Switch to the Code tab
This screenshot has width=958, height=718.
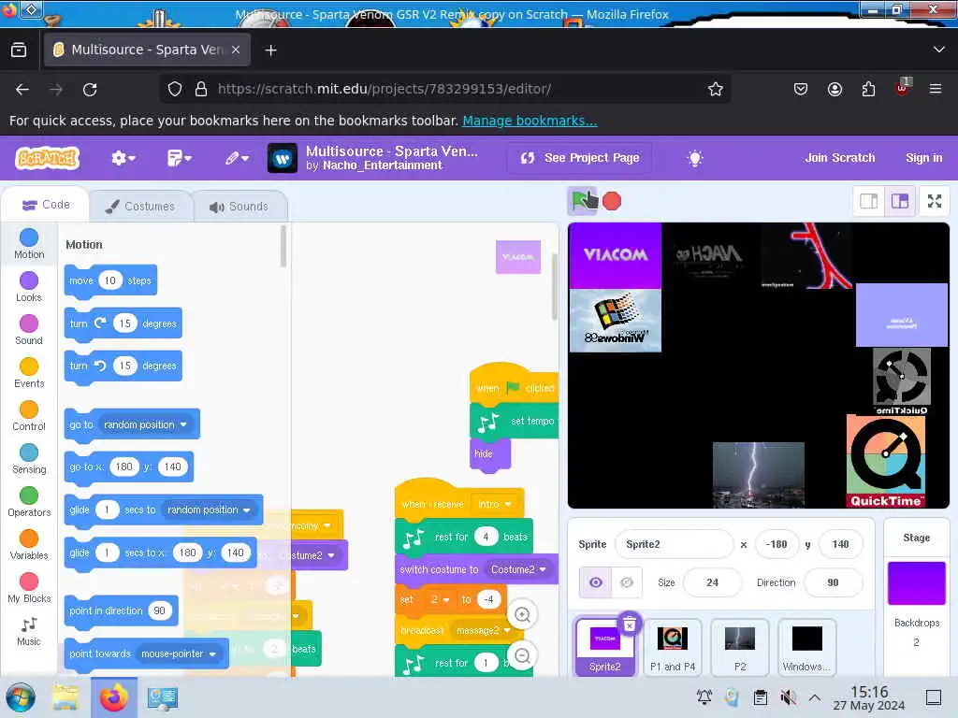click(46, 205)
